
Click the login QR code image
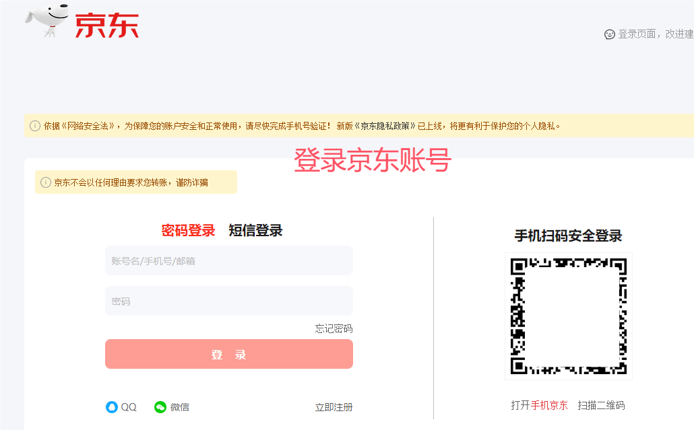coord(569,316)
